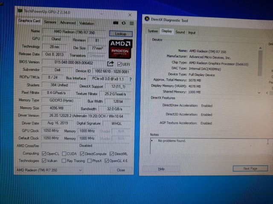Click the GPU-Z refresh icon
Screen dimensions: 273x204
(x=124, y=23)
